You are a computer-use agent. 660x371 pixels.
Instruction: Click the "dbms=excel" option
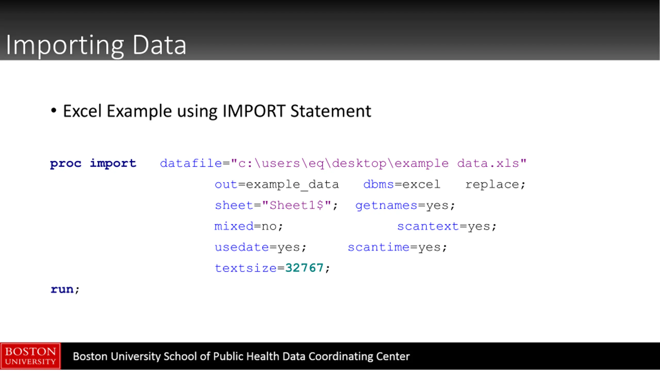401,184
